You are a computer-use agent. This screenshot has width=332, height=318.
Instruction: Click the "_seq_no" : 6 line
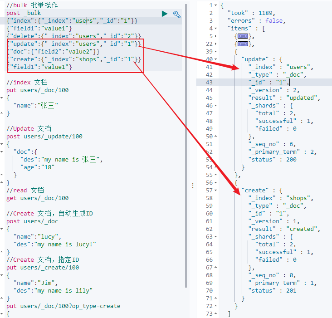272,144
